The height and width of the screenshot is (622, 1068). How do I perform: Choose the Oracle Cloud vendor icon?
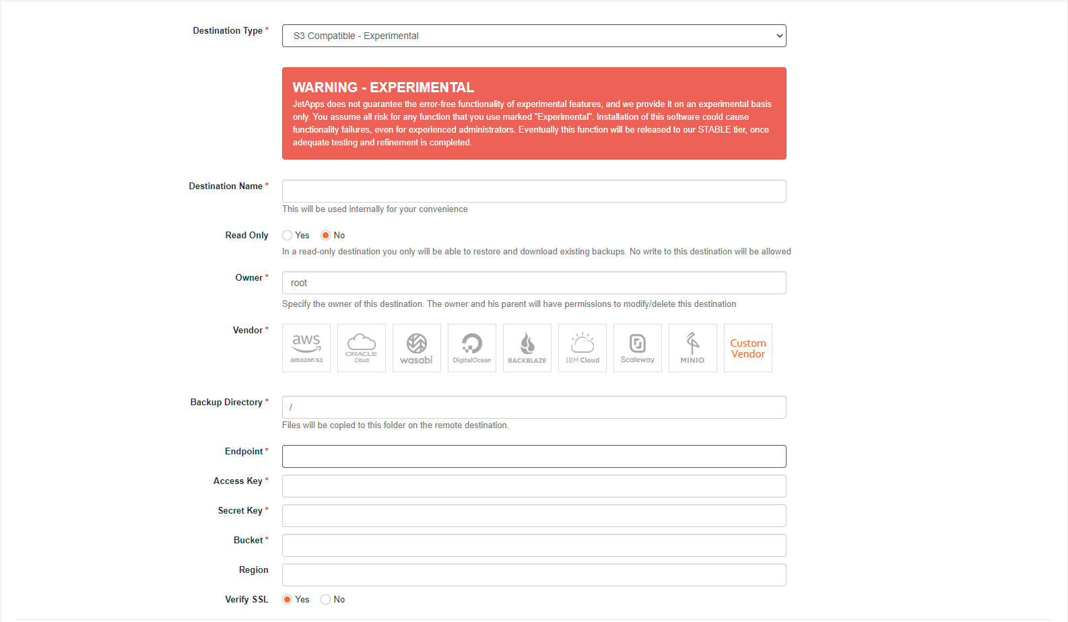point(362,348)
